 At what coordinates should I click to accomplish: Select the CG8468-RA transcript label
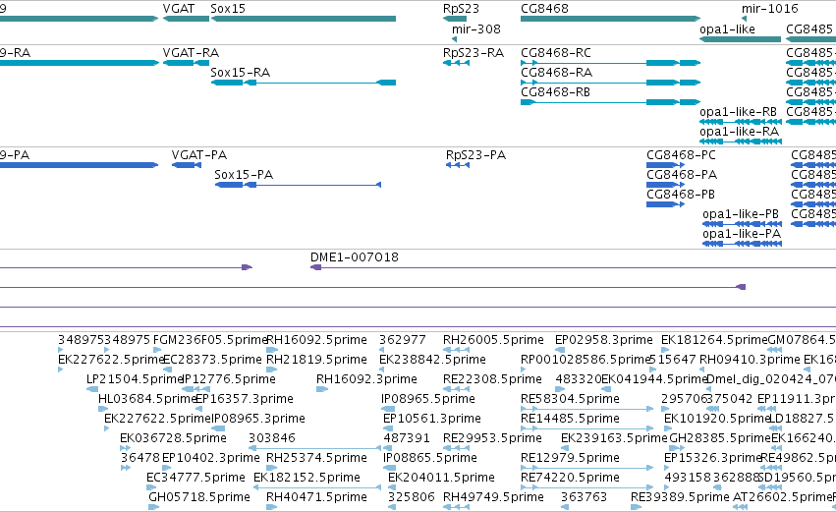(x=556, y=73)
